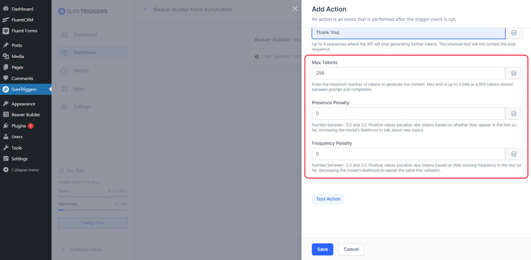Focus the Max Tokens input field
Screen dimensions: 531x260
[x=408, y=73]
